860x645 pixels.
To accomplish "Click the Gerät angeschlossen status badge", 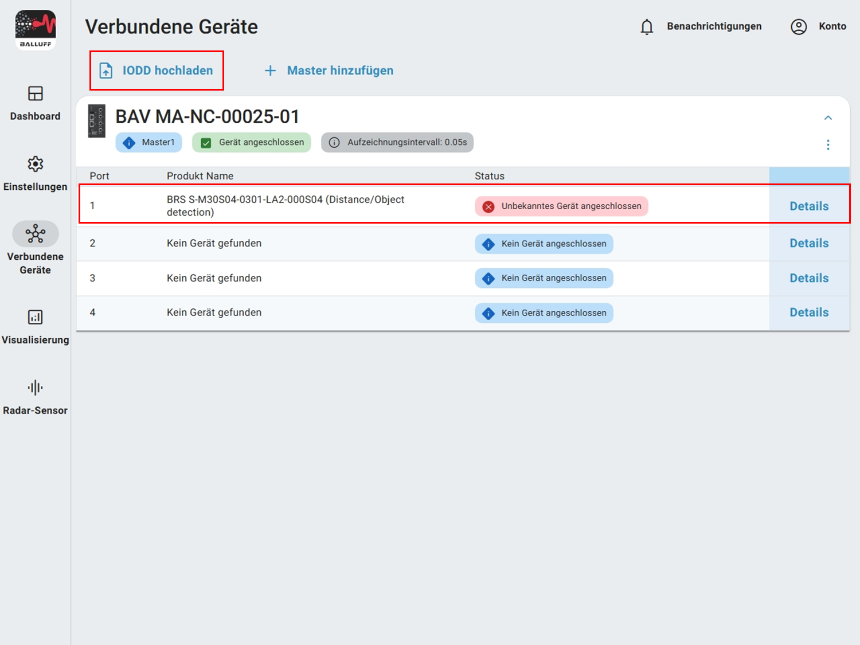I will click(x=251, y=142).
